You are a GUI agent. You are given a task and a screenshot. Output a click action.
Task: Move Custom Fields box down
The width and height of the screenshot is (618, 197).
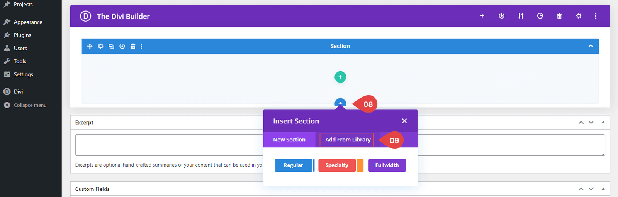point(591,189)
